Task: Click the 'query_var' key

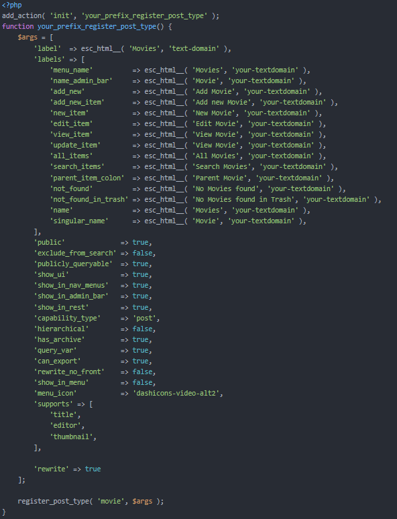Action: [55, 350]
